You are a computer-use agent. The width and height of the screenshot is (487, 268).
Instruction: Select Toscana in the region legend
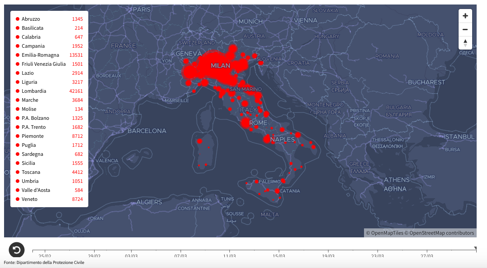click(x=49, y=172)
